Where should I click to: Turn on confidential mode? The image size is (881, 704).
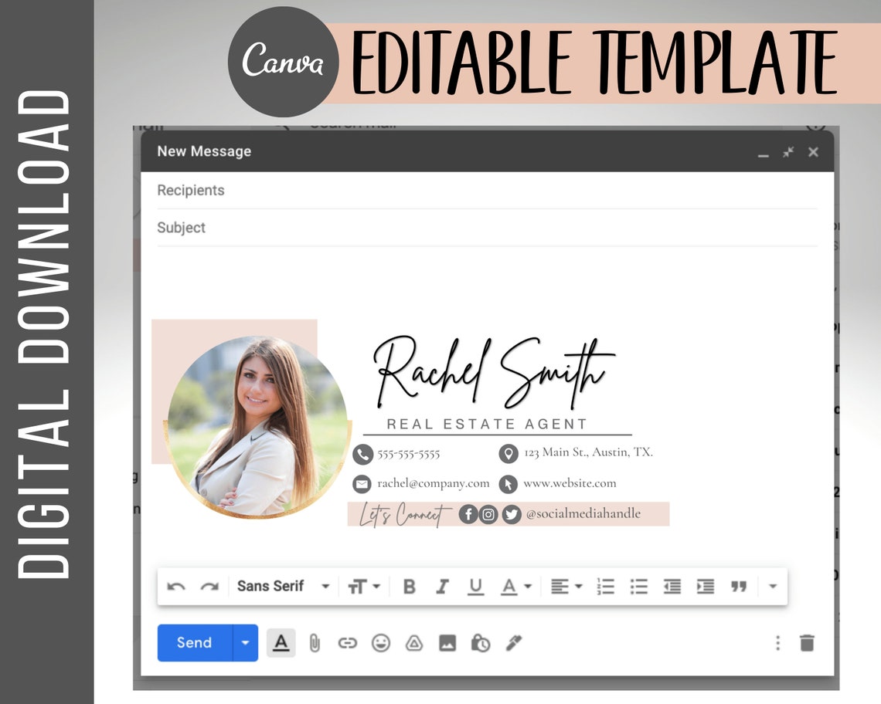481,642
